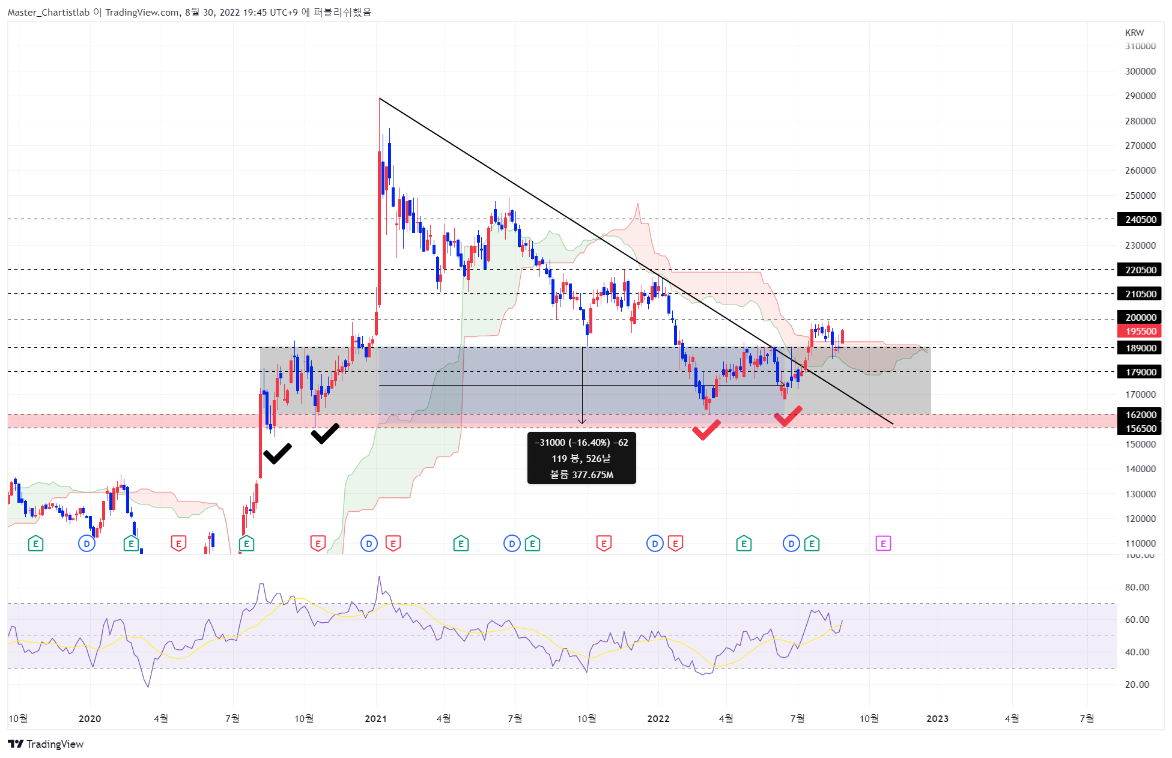Click the measurement tooltip showing -31000 (-16.40%)

(581, 458)
